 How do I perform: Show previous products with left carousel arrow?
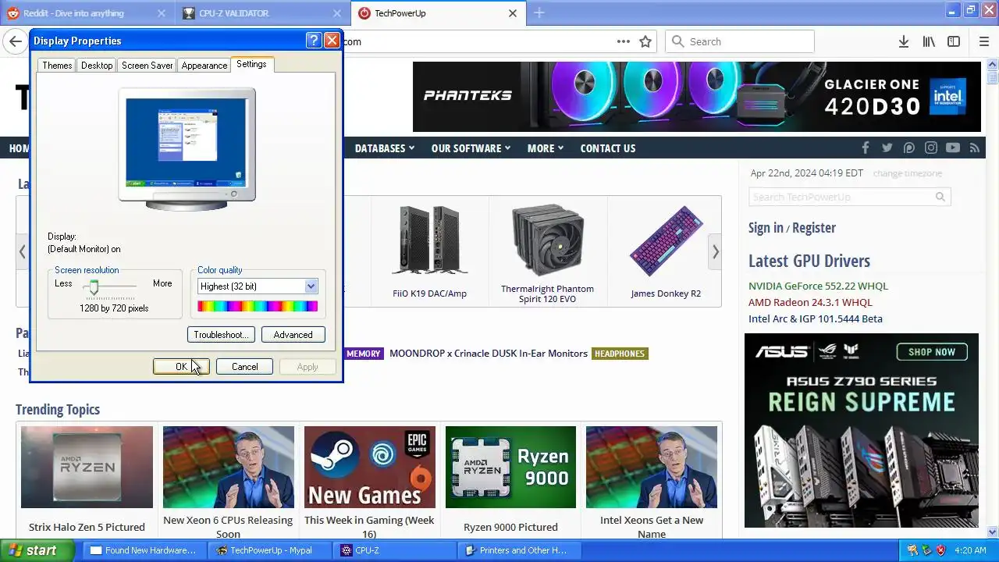pyautogui.click(x=22, y=251)
